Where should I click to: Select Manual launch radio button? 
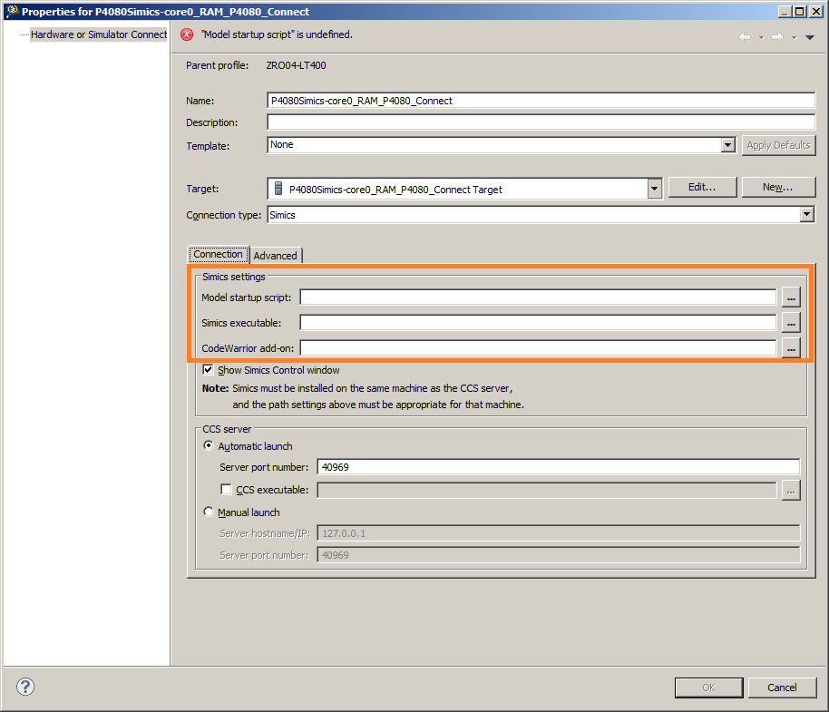click(209, 512)
